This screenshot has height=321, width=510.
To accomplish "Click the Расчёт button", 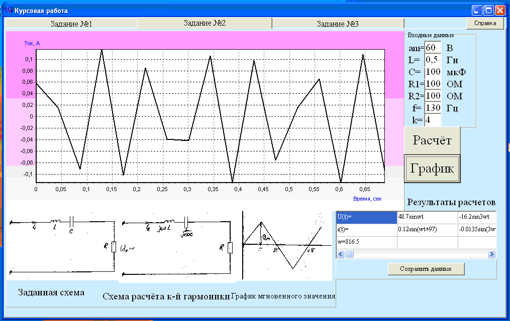I will click(432, 140).
